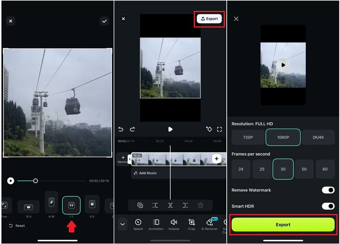The width and height of the screenshot is (340, 244).
Task: Set frame rate to 25
Action: point(262,169)
